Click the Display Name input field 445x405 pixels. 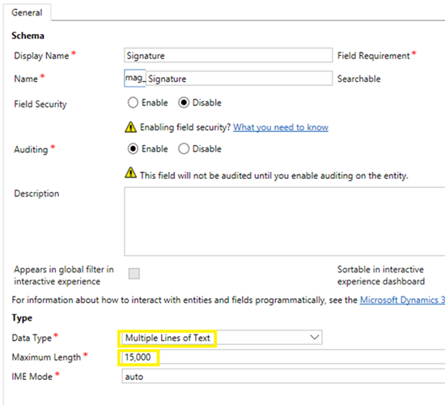click(228, 55)
